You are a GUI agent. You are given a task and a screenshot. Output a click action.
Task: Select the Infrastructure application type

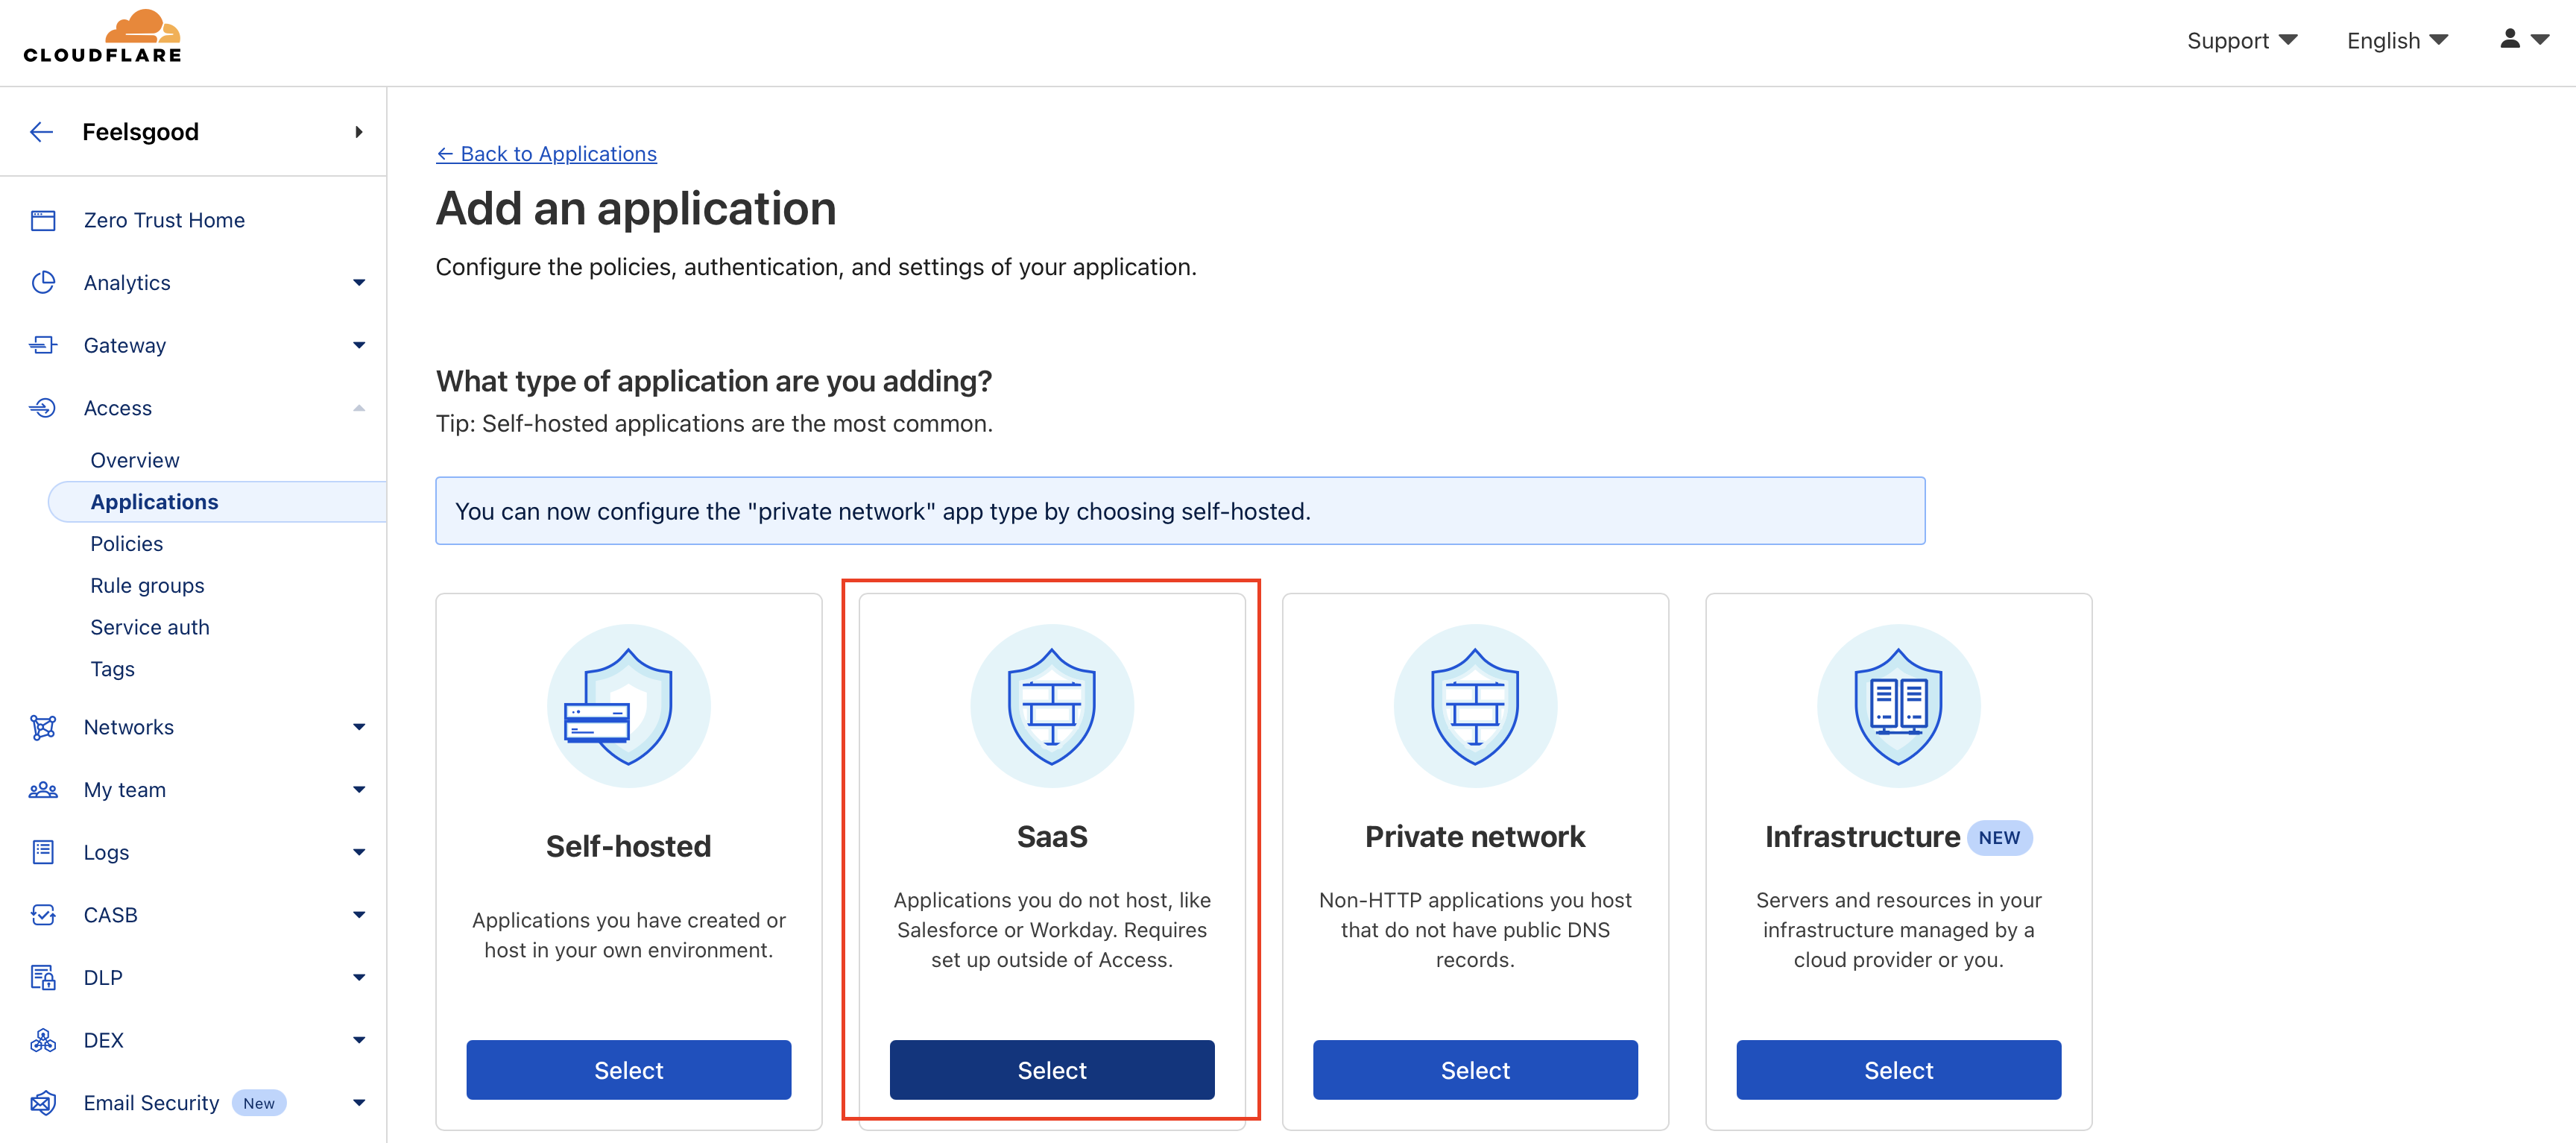coord(1898,1070)
